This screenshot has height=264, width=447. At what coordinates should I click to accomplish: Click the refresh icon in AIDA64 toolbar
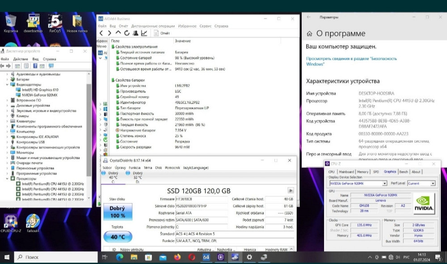click(x=127, y=33)
